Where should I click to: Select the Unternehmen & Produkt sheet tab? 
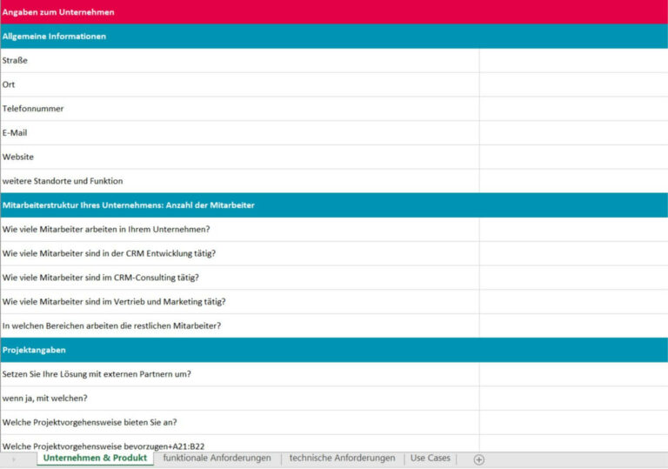[95, 458]
